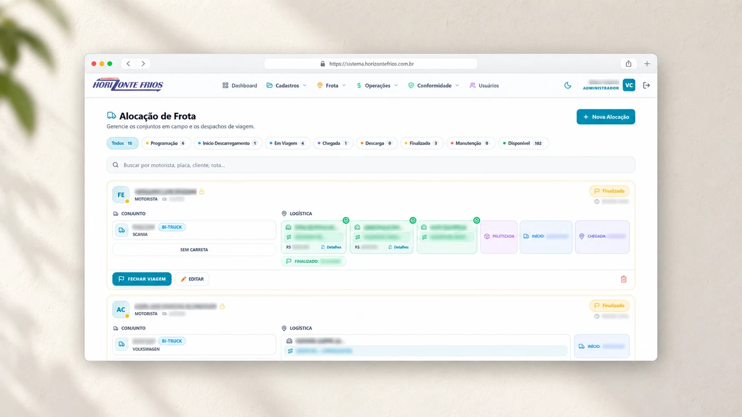Click the lock icon beside AC driver name
The height and width of the screenshot is (417, 742).
point(222,306)
